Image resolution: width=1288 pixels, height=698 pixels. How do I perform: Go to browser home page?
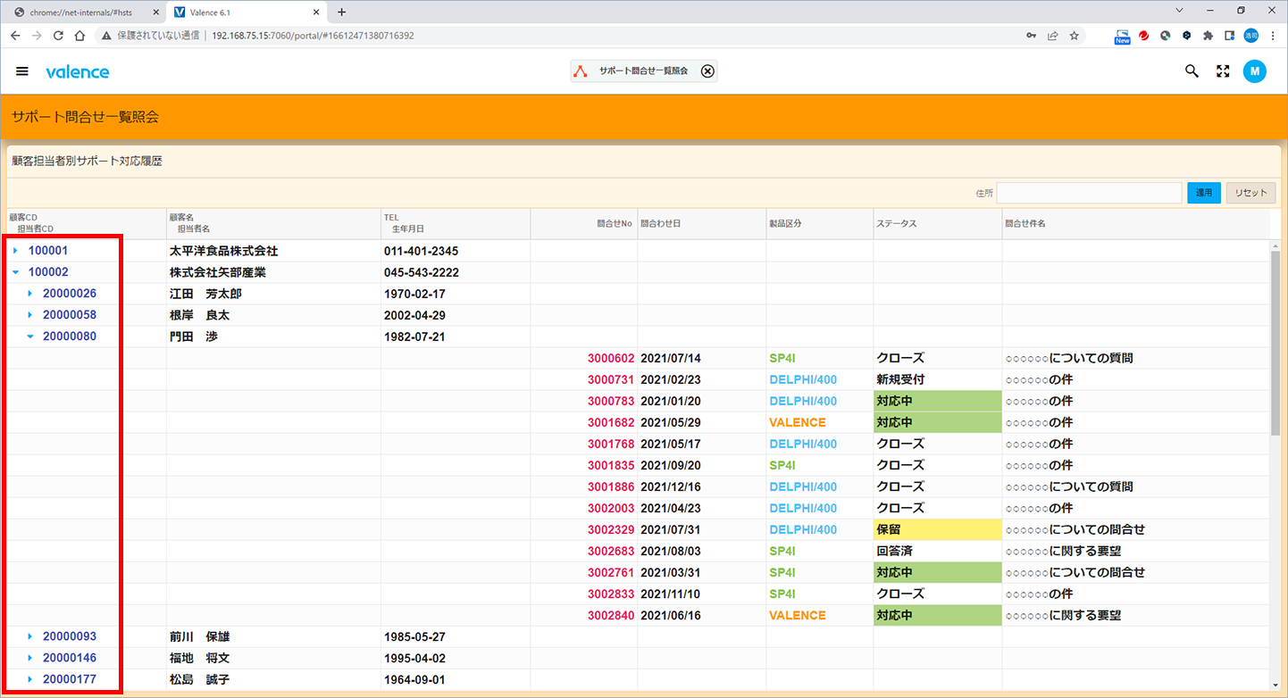click(79, 36)
